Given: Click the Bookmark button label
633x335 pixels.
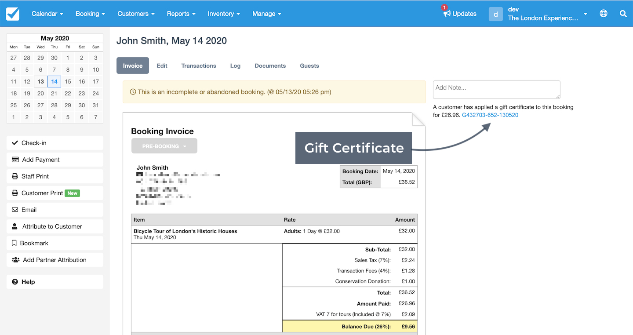Looking at the screenshot, I should pos(34,243).
